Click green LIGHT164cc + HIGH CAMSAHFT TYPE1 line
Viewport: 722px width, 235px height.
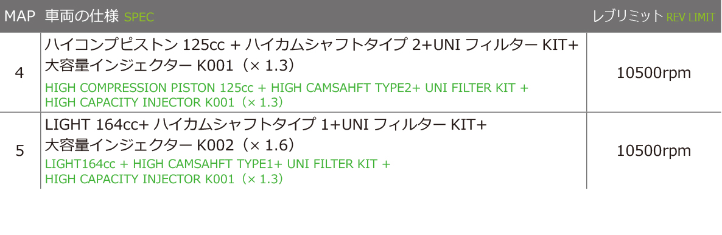tap(217, 164)
